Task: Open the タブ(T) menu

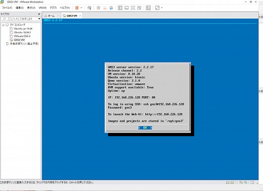Action: tap(53, 8)
